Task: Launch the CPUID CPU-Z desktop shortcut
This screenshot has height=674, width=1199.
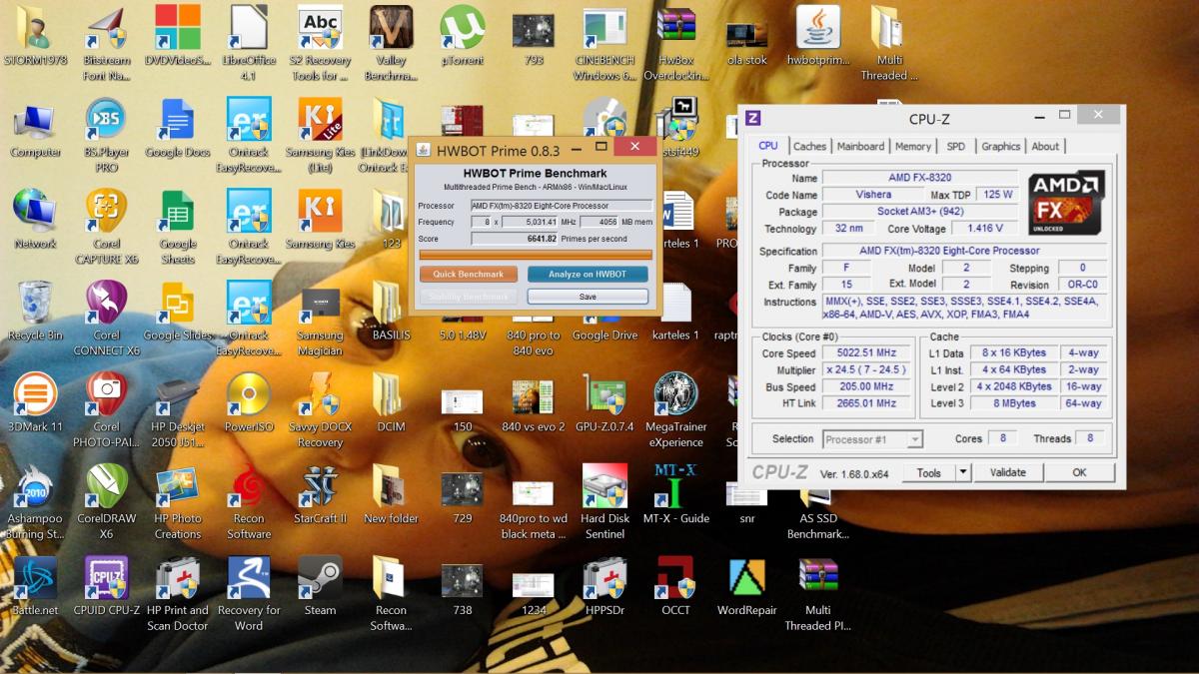Action: 106,586
